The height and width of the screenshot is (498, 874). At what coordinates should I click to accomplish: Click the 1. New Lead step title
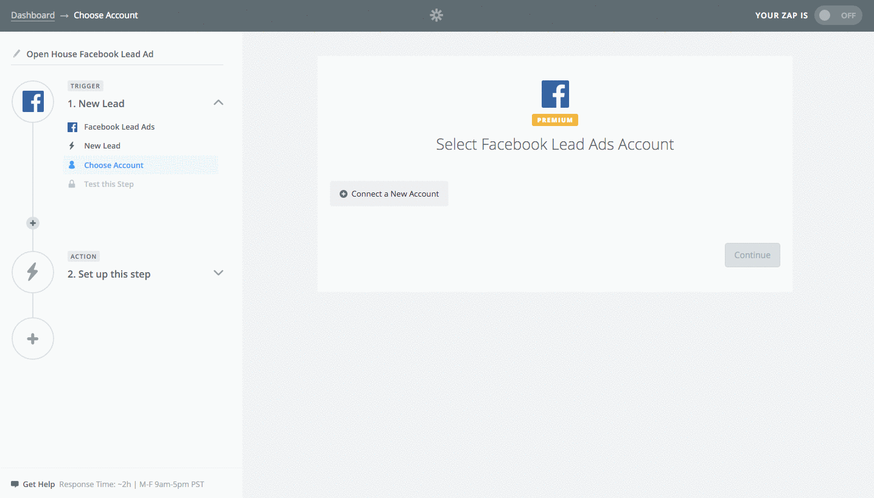[96, 103]
